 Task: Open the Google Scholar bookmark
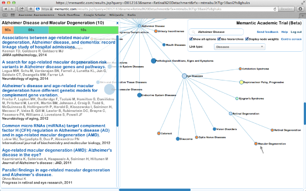(x=95, y=15)
